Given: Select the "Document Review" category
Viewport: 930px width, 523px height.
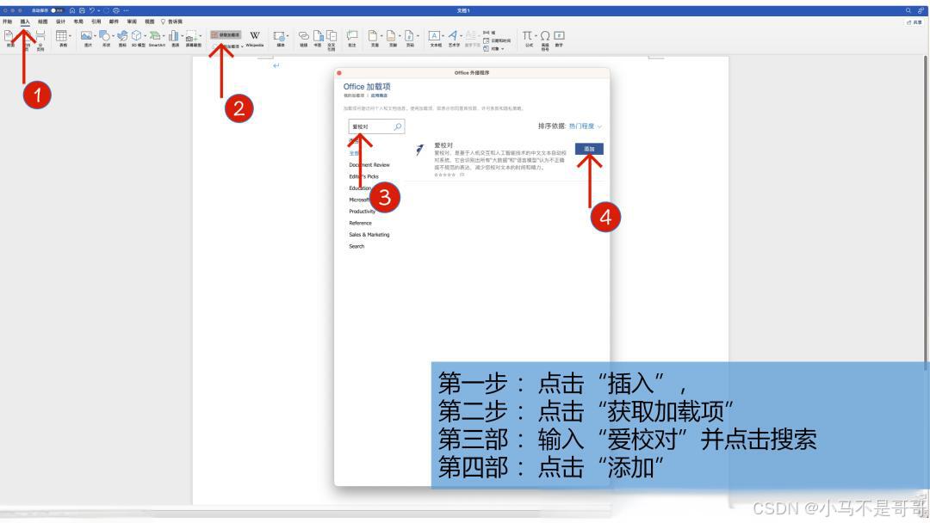Looking at the screenshot, I should click(369, 164).
